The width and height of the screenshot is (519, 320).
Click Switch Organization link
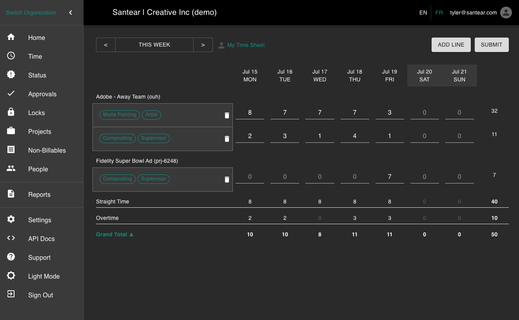[31, 13]
